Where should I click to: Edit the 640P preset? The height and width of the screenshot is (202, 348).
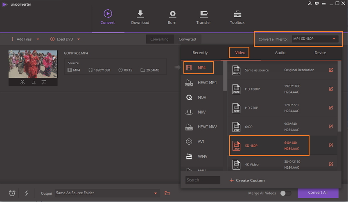coord(331,127)
